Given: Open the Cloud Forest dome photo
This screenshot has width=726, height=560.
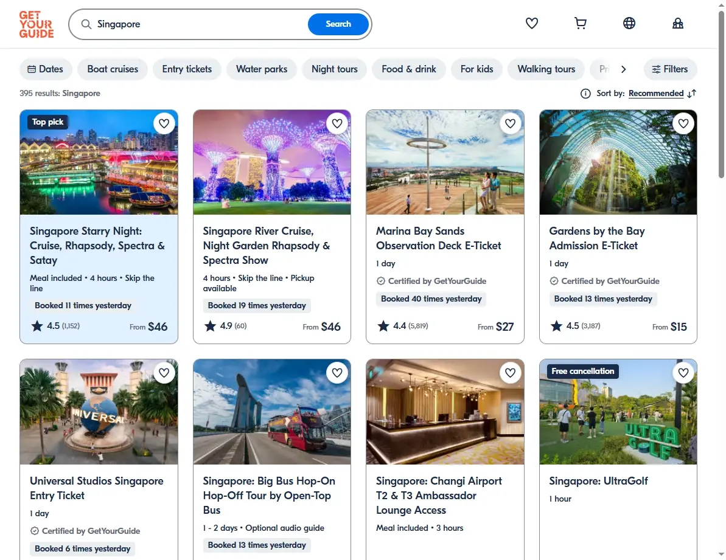Looking at the screenshot, I should coord(618,162).
